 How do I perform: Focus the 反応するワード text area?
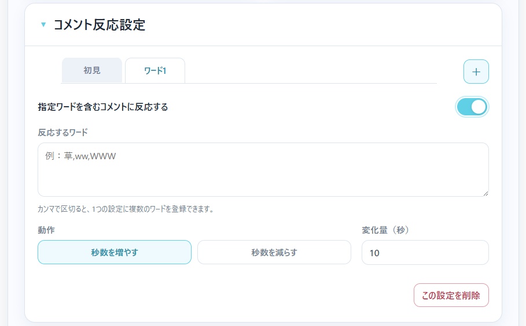point(263,170)
